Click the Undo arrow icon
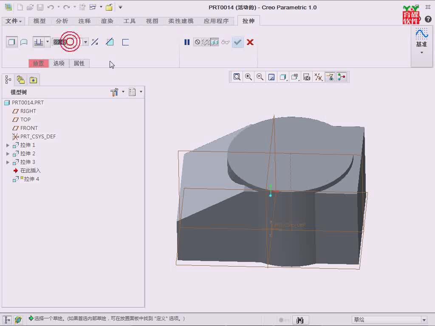Image resolution: width=435 pixels, height=326 pixels. click(51, 7)
